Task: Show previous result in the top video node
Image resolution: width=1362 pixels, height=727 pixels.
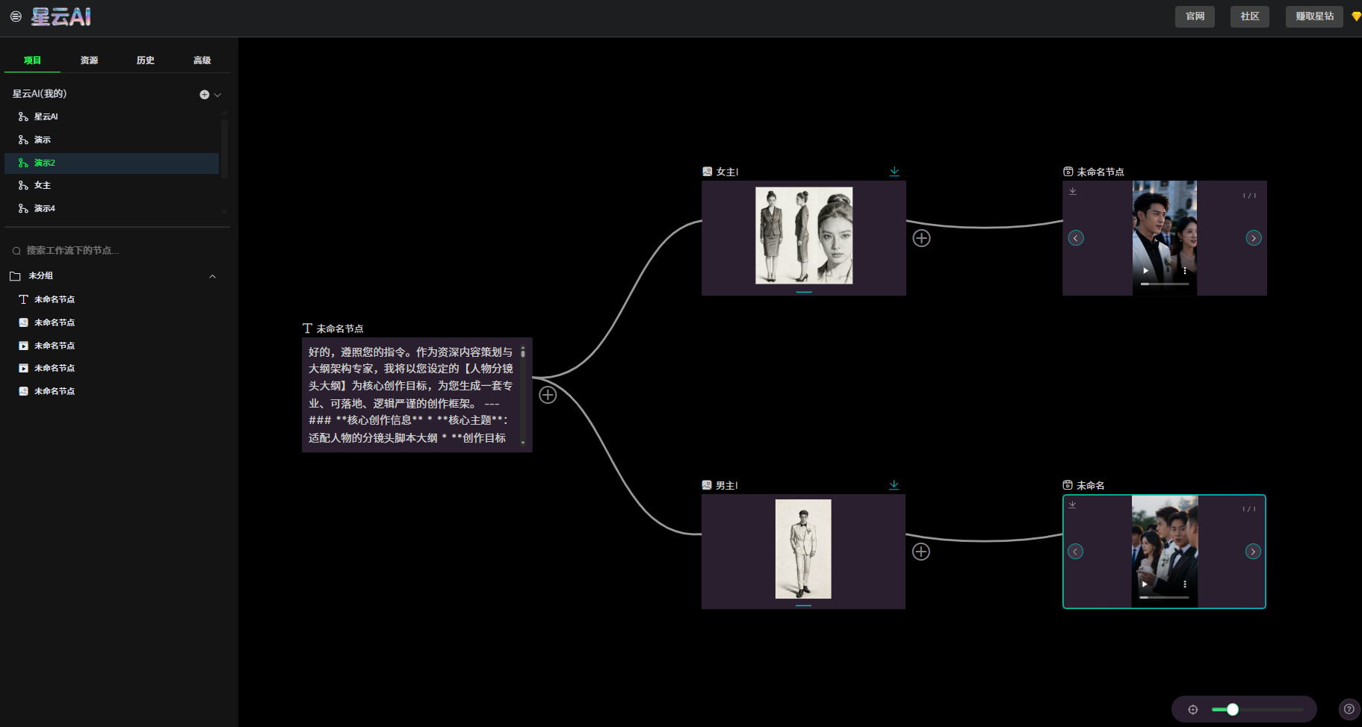Action: click(x=1076, y=238)
